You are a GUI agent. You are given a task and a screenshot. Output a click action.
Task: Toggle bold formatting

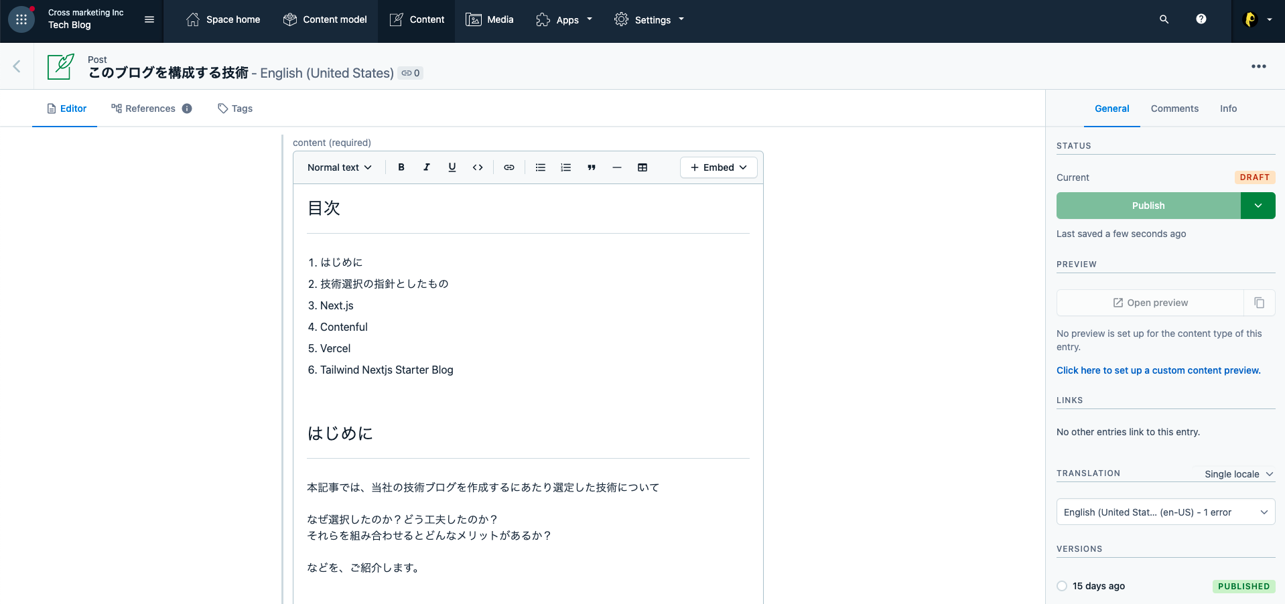[x=401, y=167]
